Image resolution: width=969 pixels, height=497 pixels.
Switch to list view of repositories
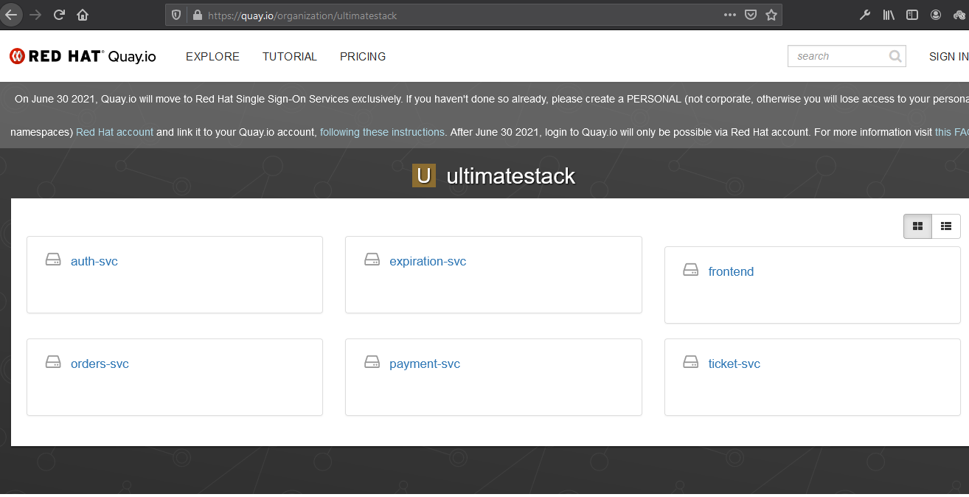946,226
